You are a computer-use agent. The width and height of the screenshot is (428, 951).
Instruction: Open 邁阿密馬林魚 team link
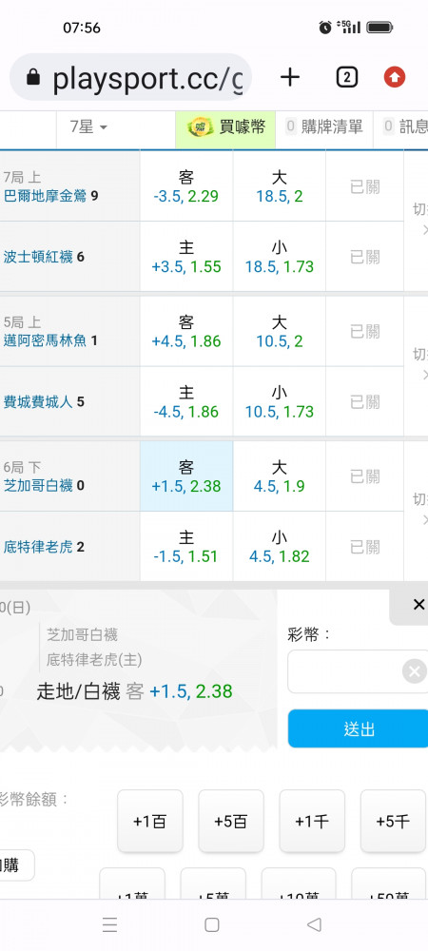pos(46,340)
